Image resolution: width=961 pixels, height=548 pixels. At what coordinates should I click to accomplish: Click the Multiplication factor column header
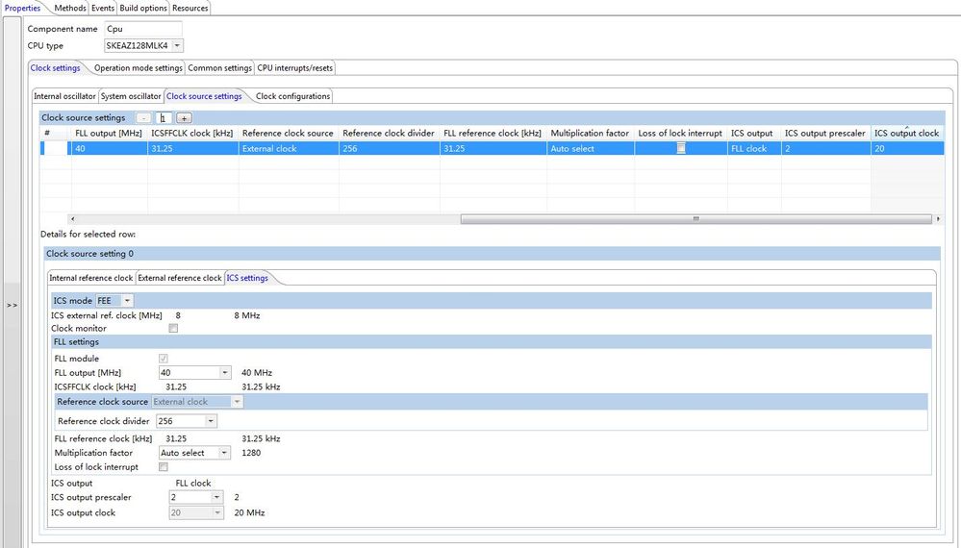click(590, 133)
